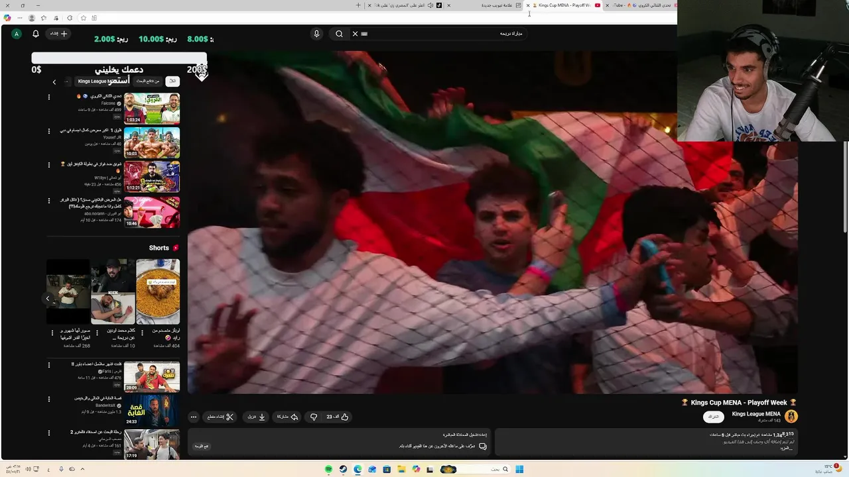Open a new browser tab with plus
This screenshot has height=477, width=849.
tap(358, 5)
